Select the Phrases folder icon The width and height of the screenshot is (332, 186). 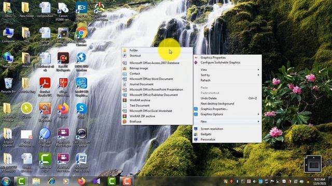[x=26, y=60]
